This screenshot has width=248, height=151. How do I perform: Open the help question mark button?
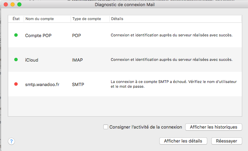click(x=11, y=141)
